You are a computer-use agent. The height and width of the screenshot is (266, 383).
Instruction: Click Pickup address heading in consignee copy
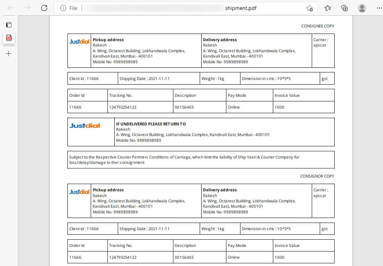pyautogui.click(x=108, y=40)
